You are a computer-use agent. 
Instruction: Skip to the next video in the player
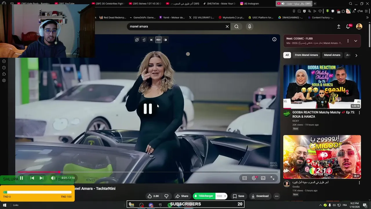[41, 178]
